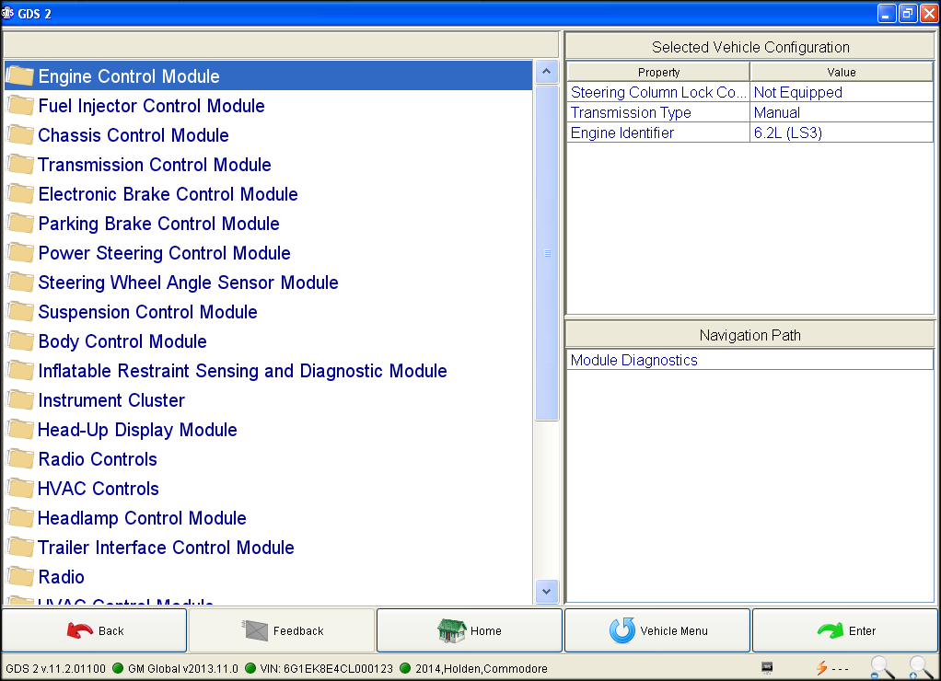Click the module list scroll up arrow
Screen dimensions: 941x681
(546, 72)
